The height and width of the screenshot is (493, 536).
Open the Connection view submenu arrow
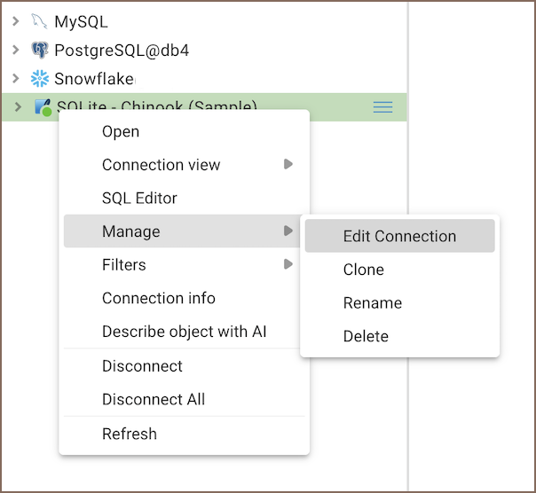tap(288, 164)
